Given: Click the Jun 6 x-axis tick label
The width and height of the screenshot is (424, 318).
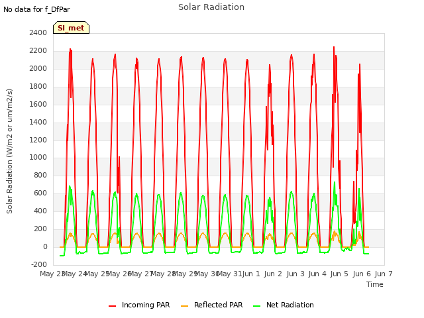Looking at the screenshot, I should pos(362,274).
